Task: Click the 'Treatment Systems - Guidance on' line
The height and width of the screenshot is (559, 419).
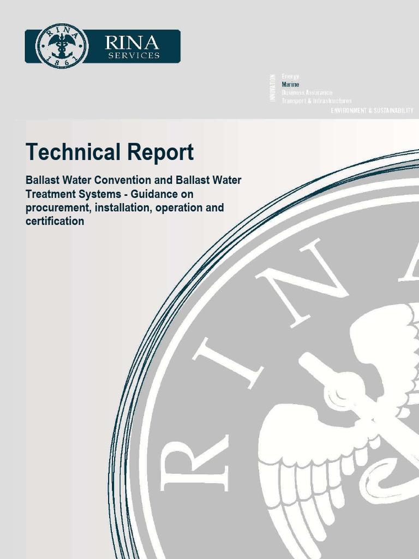Action: [x=109, y=194]
